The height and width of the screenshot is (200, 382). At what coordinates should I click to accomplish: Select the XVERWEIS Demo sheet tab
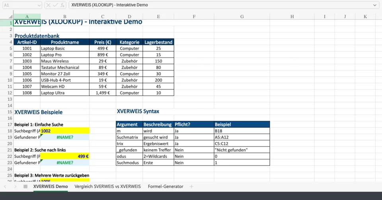pyautogui.click(x=51, y=187)
